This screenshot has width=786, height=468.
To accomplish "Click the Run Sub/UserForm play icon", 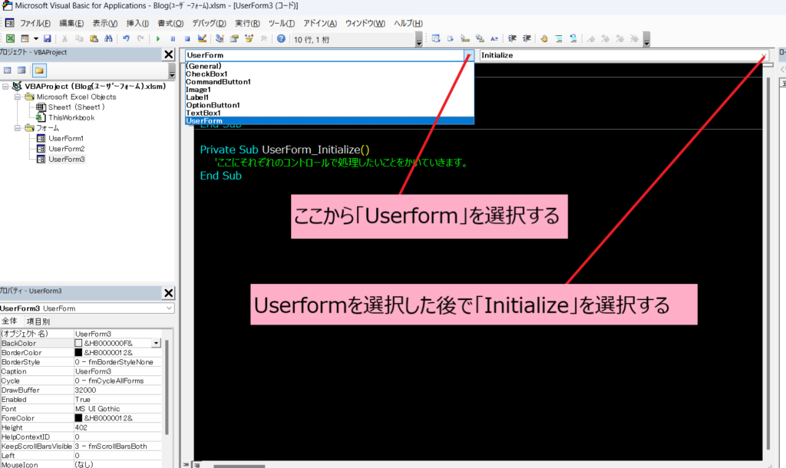I will click(158, 38).
